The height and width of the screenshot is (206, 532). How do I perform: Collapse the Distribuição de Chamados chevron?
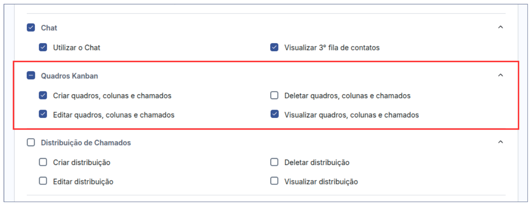tap(500, 142)
